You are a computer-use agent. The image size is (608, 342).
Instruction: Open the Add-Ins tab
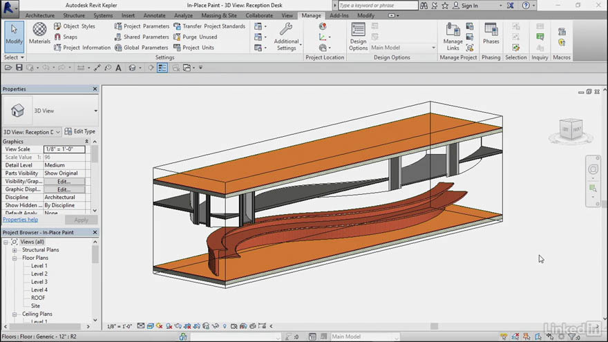[x=339, y=15]
